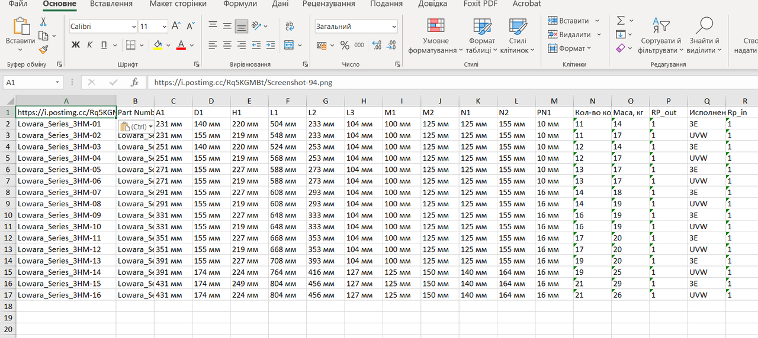Image resolution: width=758 pixels, height=338 pixels.
Task: Increase decimal places
Action: [377, 45]
